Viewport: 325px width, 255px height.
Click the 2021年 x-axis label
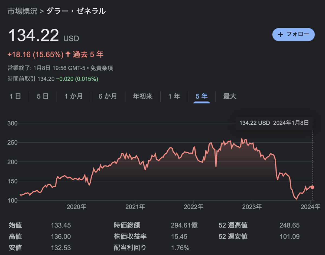coord(135,207)
